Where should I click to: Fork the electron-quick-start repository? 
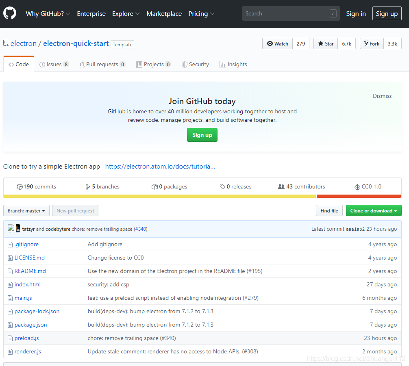[372, 43]
